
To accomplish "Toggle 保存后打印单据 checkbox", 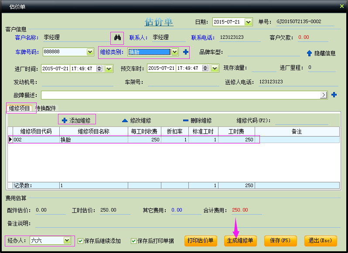I will [133, 241].
